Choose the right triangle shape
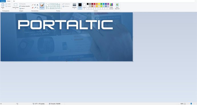The image size is (197, 105). [47, 6]
